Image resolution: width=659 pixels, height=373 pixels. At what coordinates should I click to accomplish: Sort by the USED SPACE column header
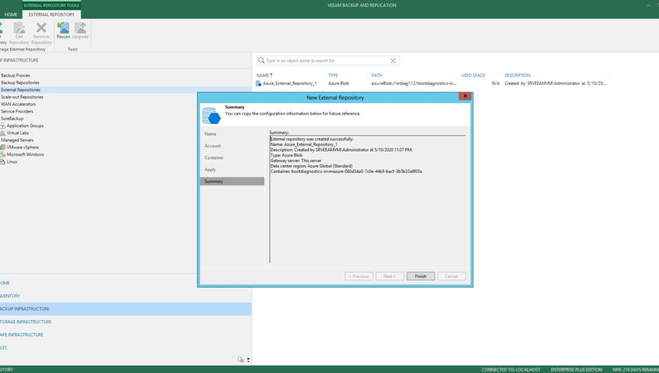(x=473, y=75)
